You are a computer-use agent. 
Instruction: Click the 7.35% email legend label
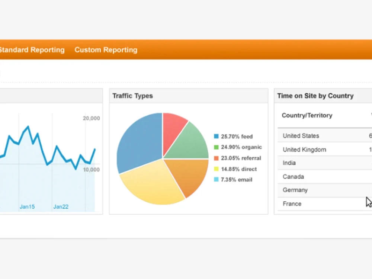point(237,180)
